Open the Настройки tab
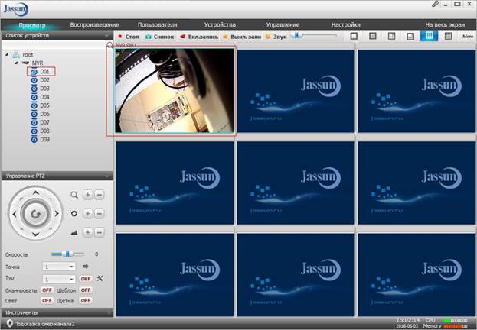 click(x=345, y=25)
